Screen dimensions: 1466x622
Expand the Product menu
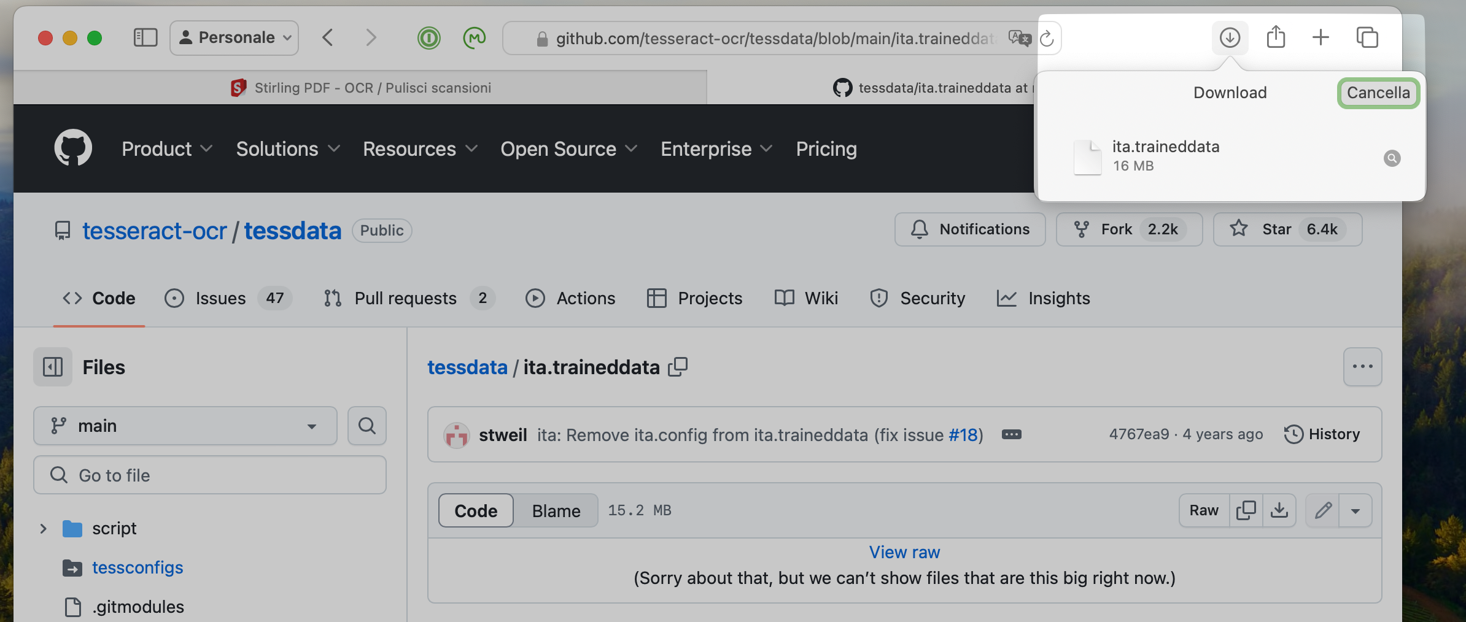(x=167, y=149)
